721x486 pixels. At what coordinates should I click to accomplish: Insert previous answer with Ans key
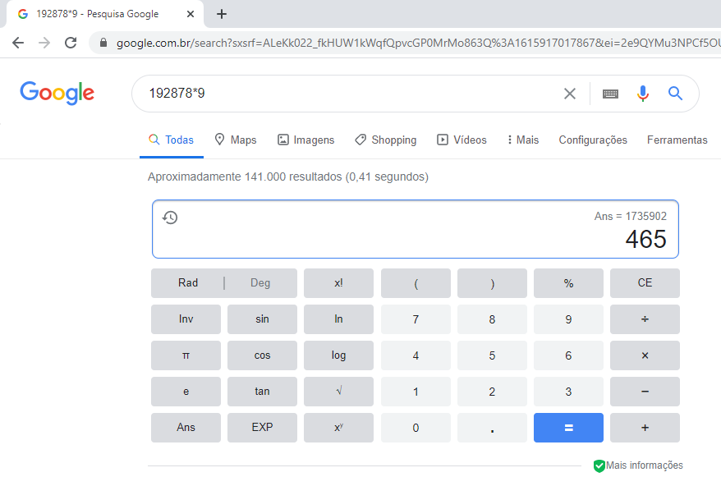186,428
